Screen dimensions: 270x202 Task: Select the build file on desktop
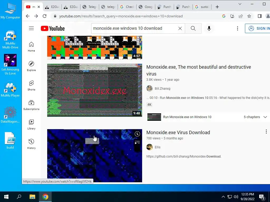click(x=10, y=140)
